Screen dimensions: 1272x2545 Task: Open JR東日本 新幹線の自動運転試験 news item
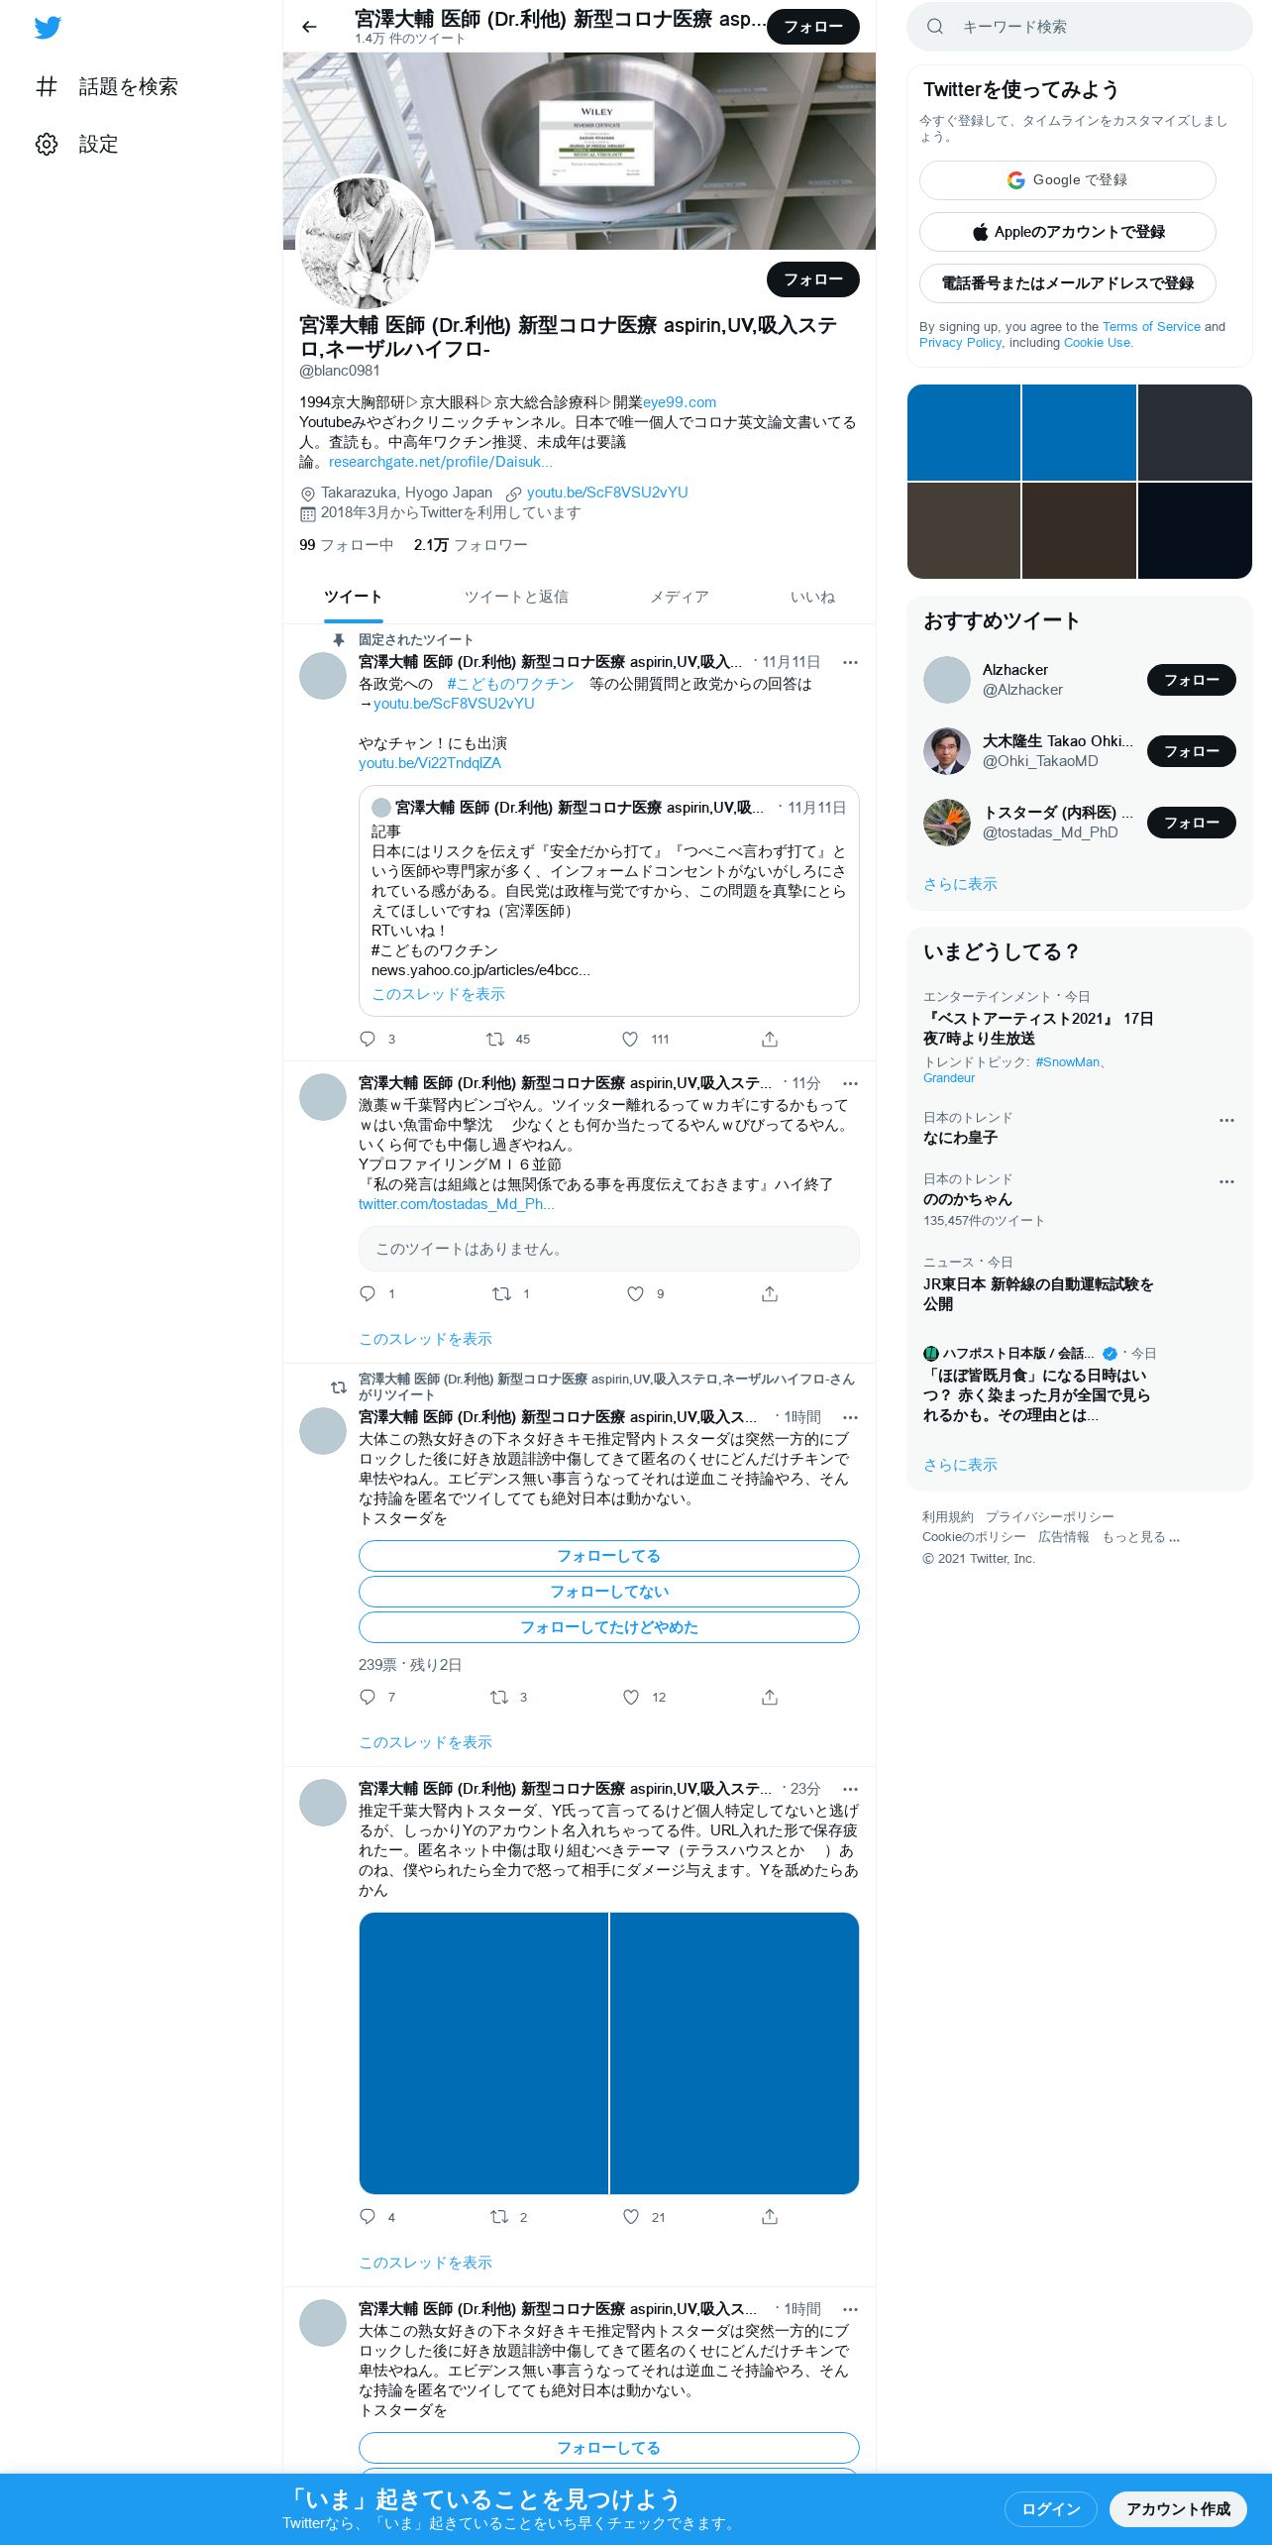tap(1038, 1294)
